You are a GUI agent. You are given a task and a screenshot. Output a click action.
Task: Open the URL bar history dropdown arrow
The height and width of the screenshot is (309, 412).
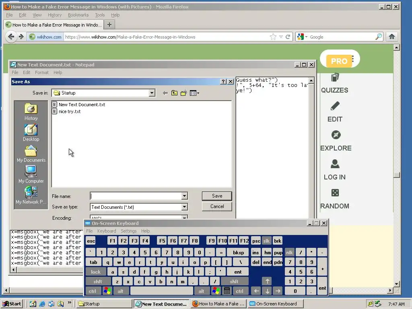point(281,37)
